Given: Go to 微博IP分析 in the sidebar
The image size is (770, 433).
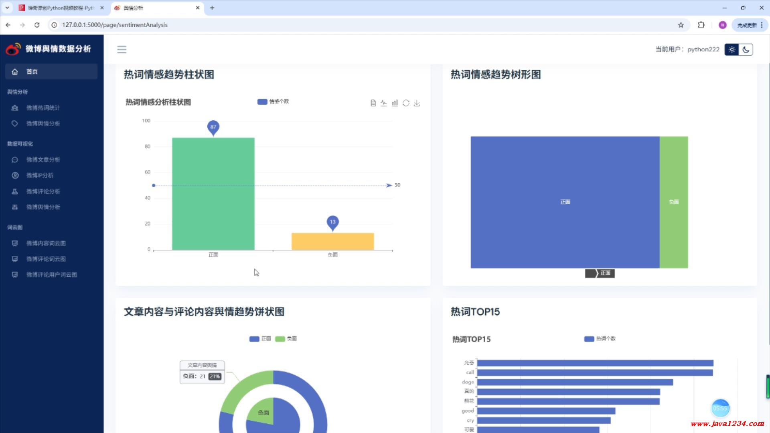Looking at the screenshot, I should click(40, 175).
